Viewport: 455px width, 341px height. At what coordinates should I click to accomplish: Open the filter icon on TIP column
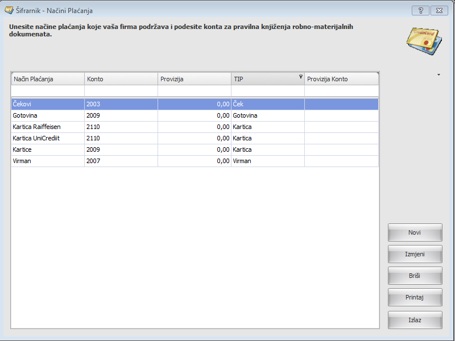pos(301,77)
